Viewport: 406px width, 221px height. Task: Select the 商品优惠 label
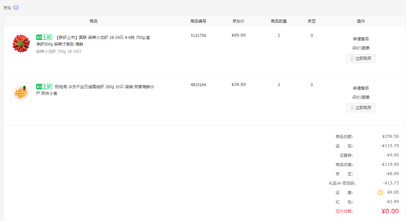(x=344, y=165)
